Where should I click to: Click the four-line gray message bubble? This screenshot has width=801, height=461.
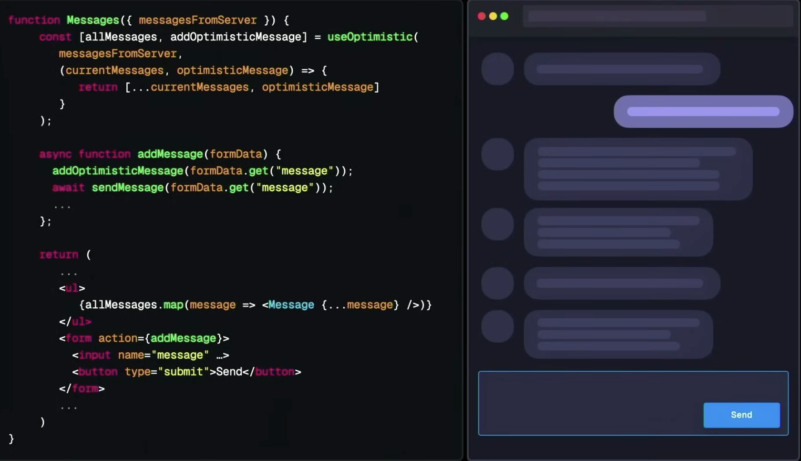click(x=638, y=169)
